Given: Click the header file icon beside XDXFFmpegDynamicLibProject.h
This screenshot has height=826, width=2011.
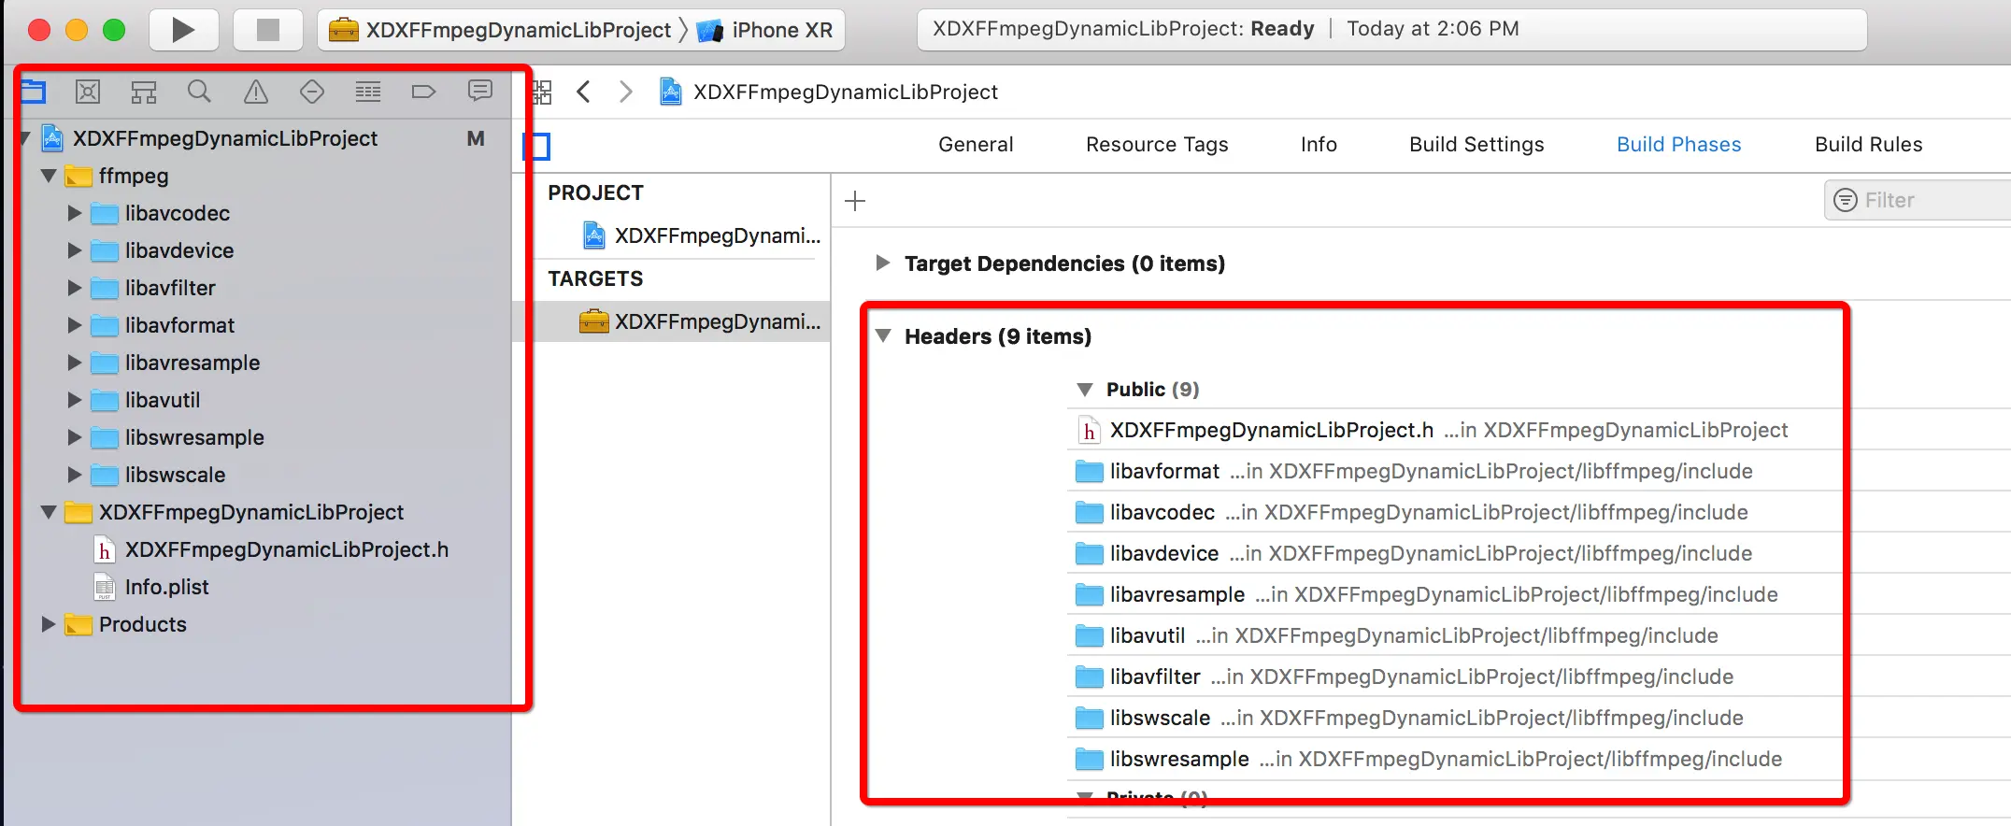Looking at the screenshot, I should [105, 550].
